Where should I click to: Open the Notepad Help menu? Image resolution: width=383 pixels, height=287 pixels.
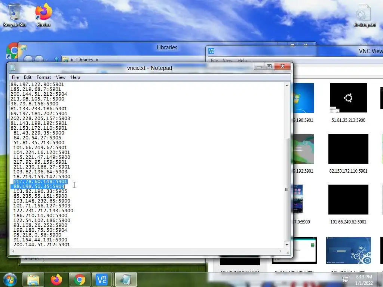(75, 77)
